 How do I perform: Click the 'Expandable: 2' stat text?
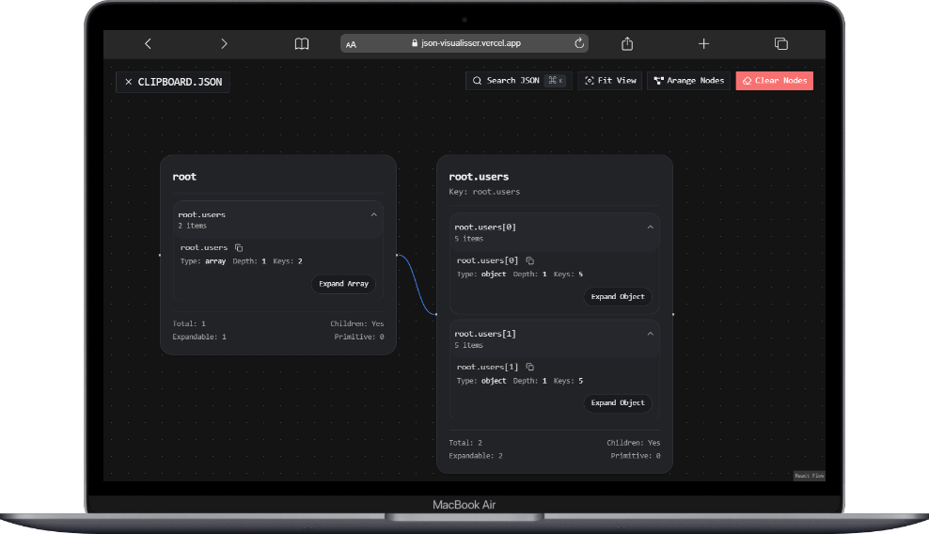coord(476,456)
